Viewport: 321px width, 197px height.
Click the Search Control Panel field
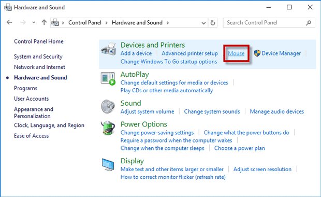pos(269,23)
